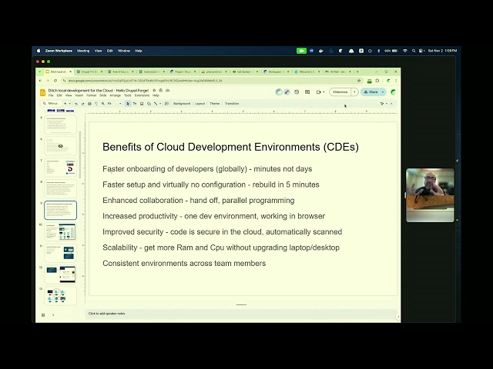Select the arrow cursor tool

128,104
